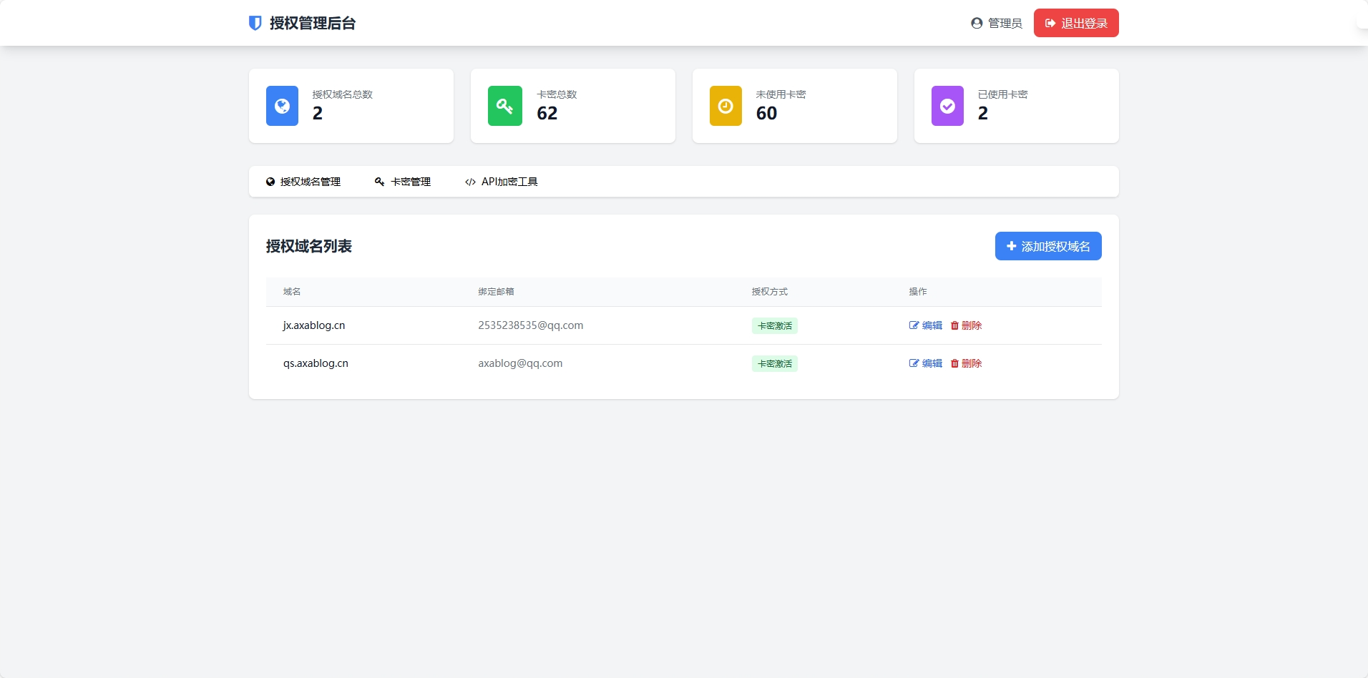Click edit pencil icon for jx.axablog.cn
Screen dimensions: 1368x678
tap(914, 325)
